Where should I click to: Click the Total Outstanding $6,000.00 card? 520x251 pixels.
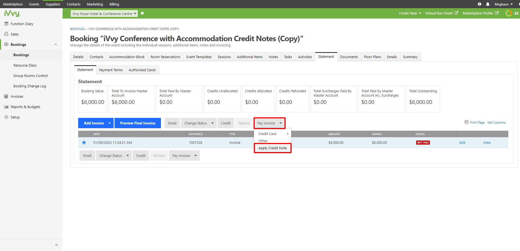pyautogui.click(x=423, y=99)
